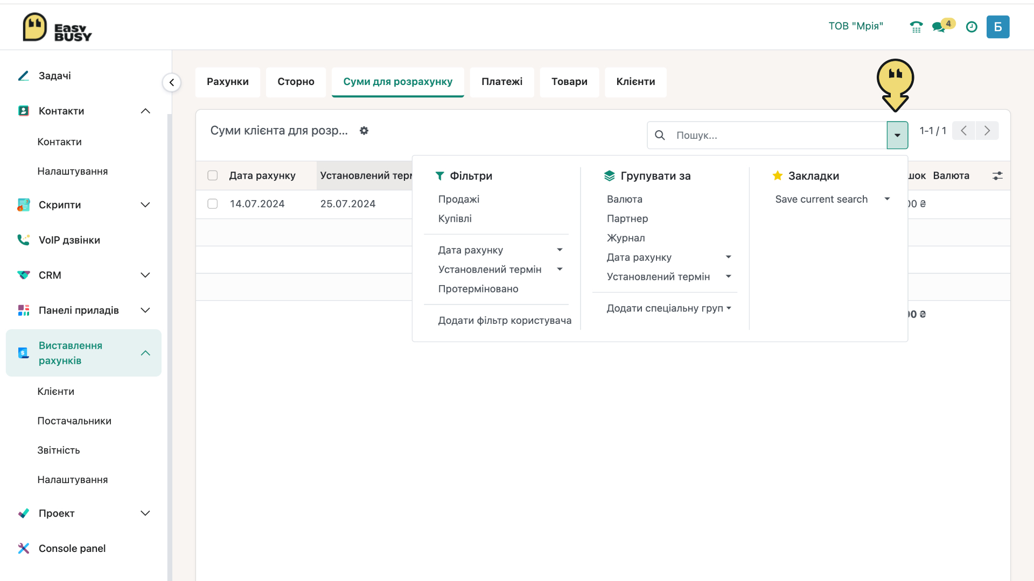Switch to Платежі tab

coord(502,82)
